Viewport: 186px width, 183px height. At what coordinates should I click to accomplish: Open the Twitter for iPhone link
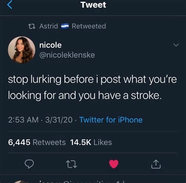point(111,120)
